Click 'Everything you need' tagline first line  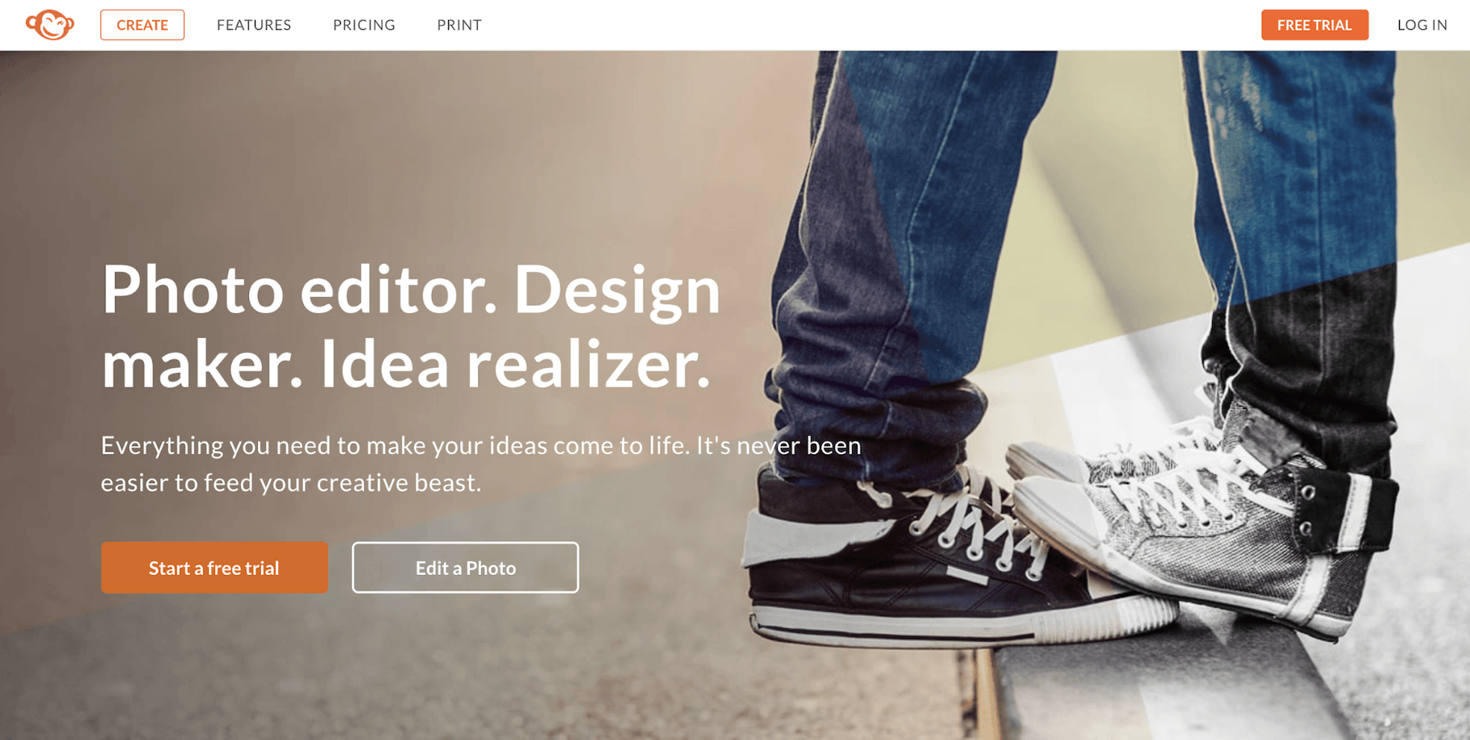[481, 445]
